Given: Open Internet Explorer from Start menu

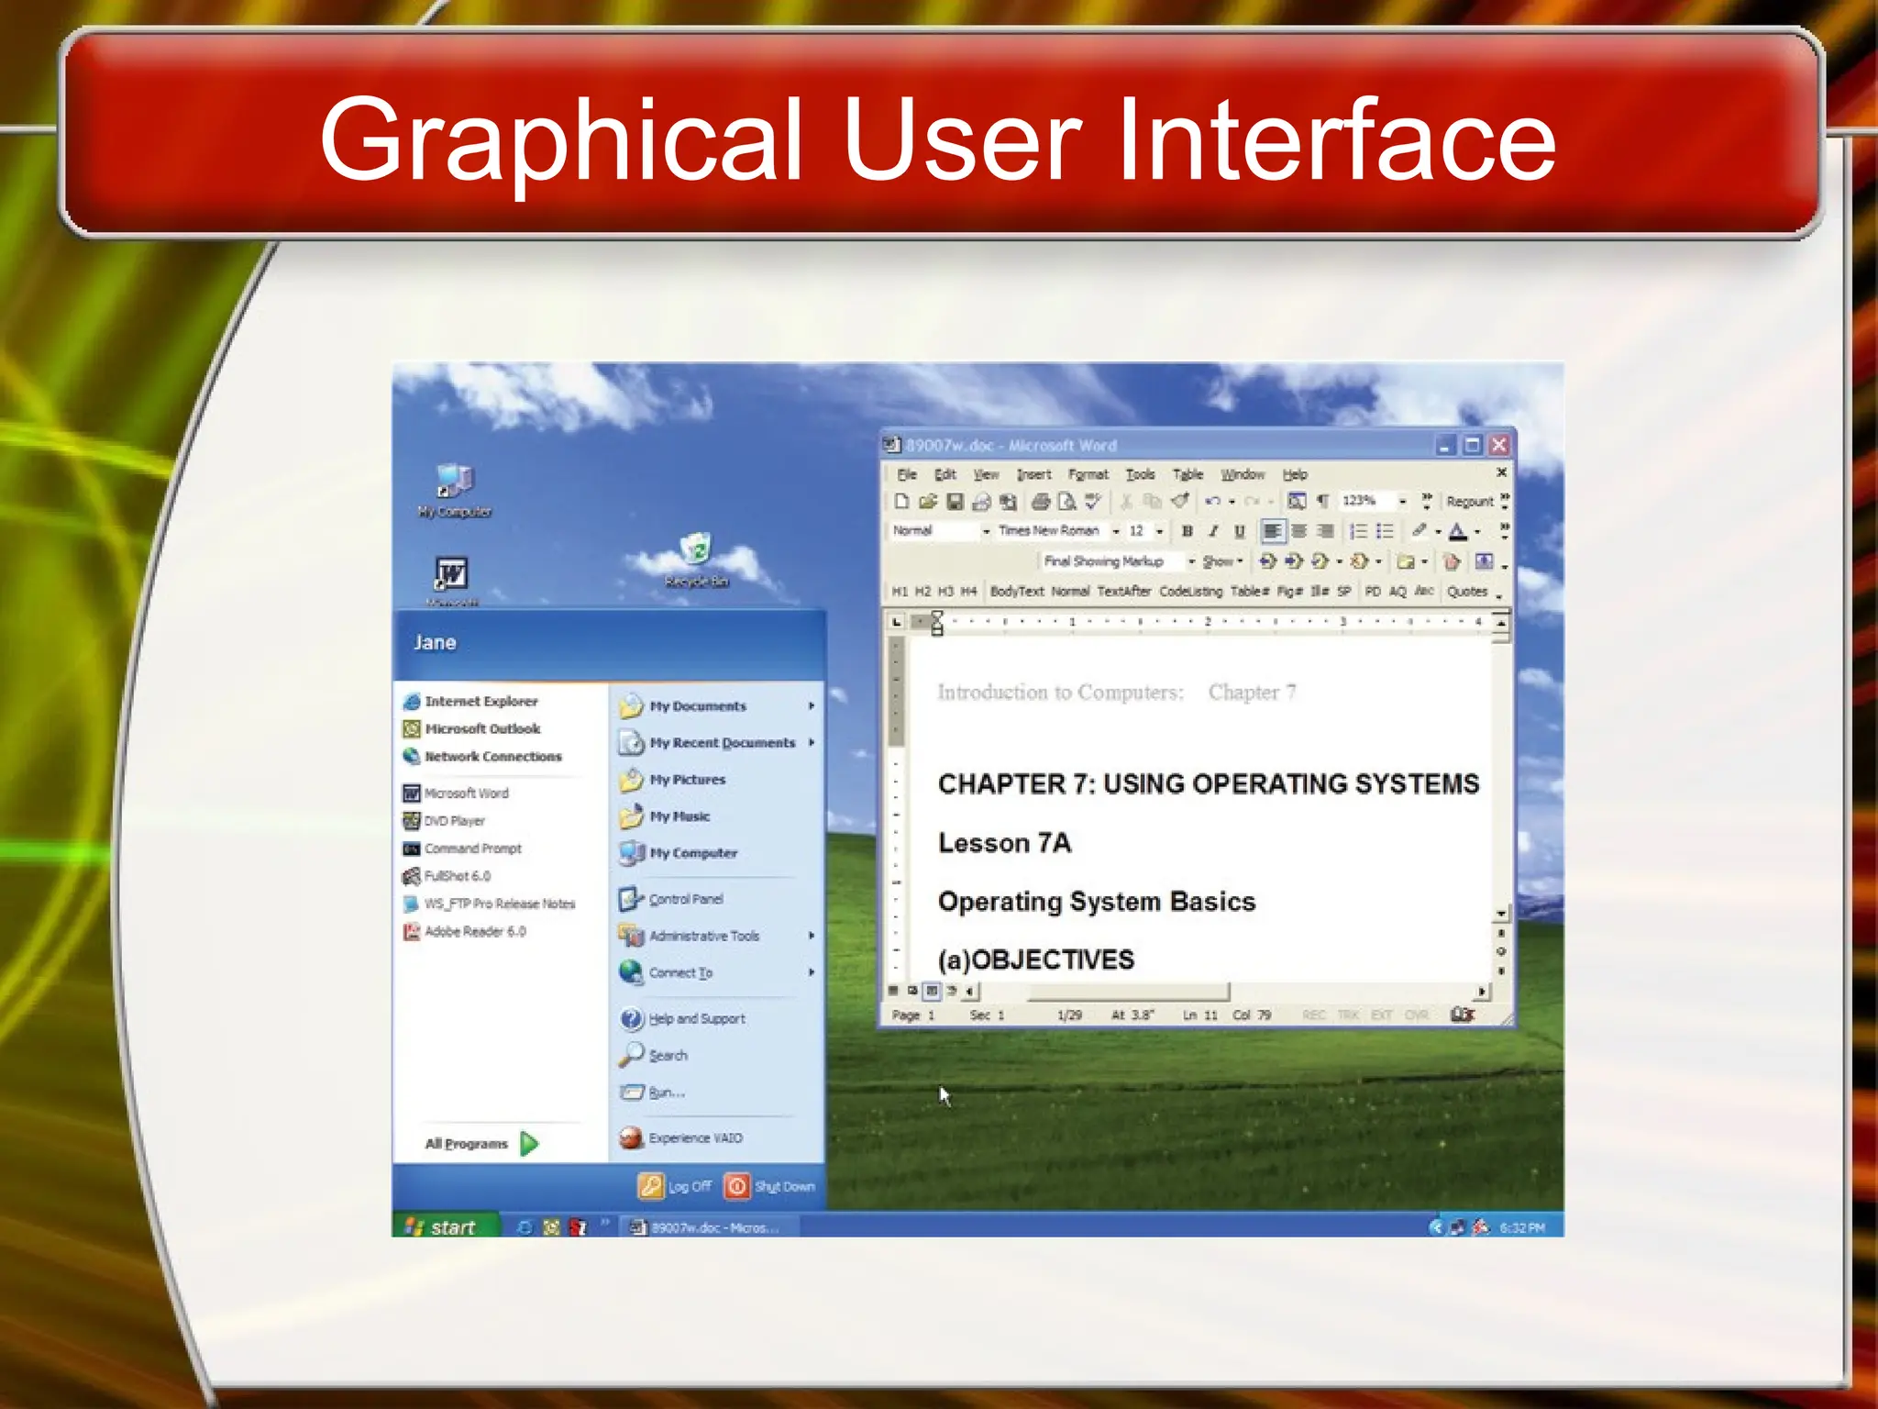Looking at the screenshot, I should [470, 702].
